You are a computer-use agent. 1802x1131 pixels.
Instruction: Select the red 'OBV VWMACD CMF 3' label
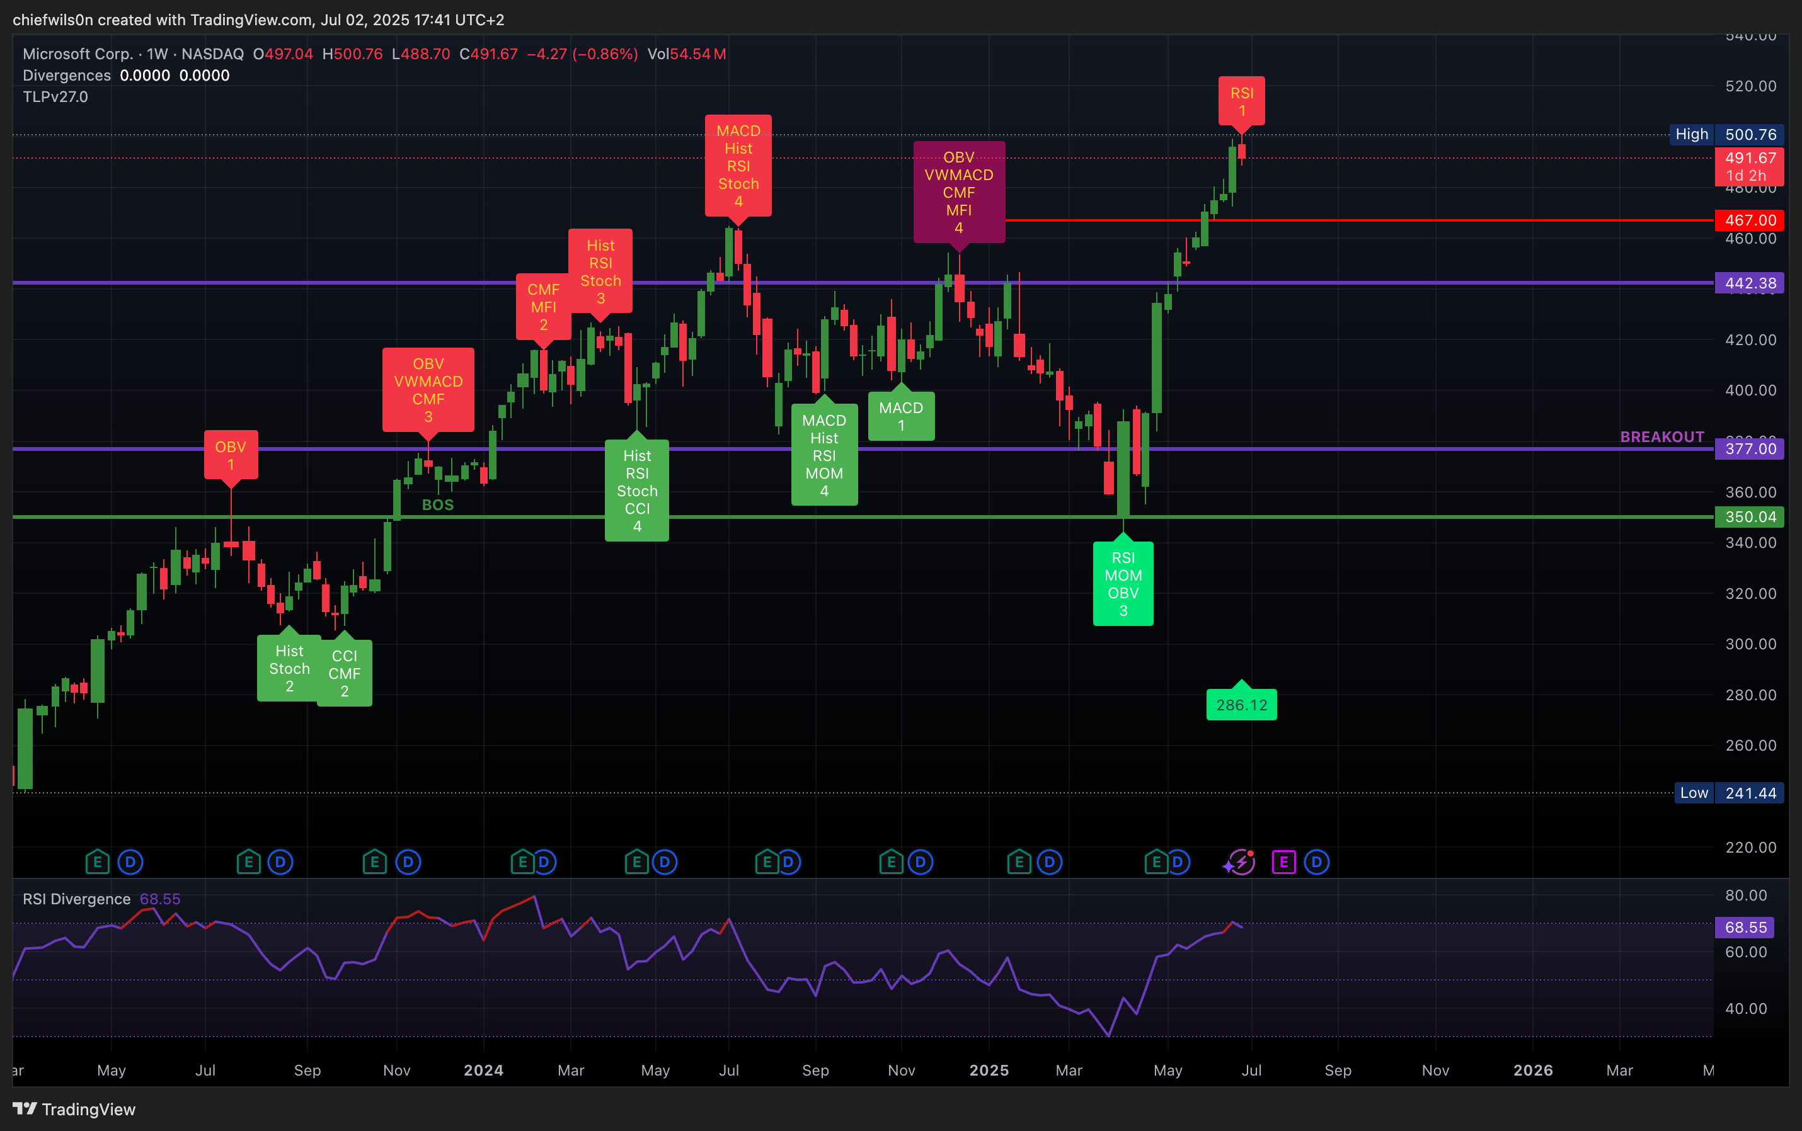[428, 390]
